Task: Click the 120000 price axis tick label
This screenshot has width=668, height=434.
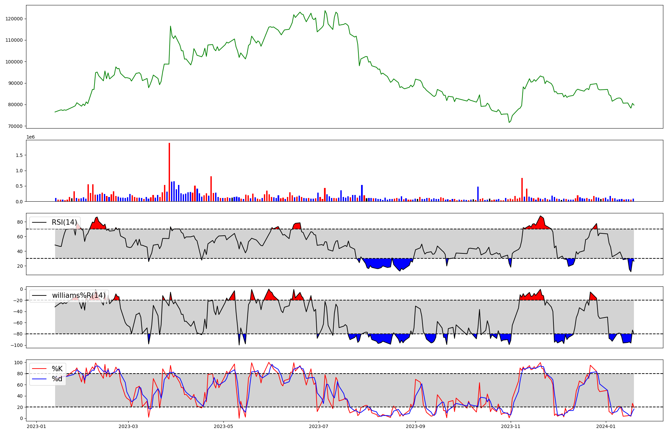Action: (x=14, y=19)
